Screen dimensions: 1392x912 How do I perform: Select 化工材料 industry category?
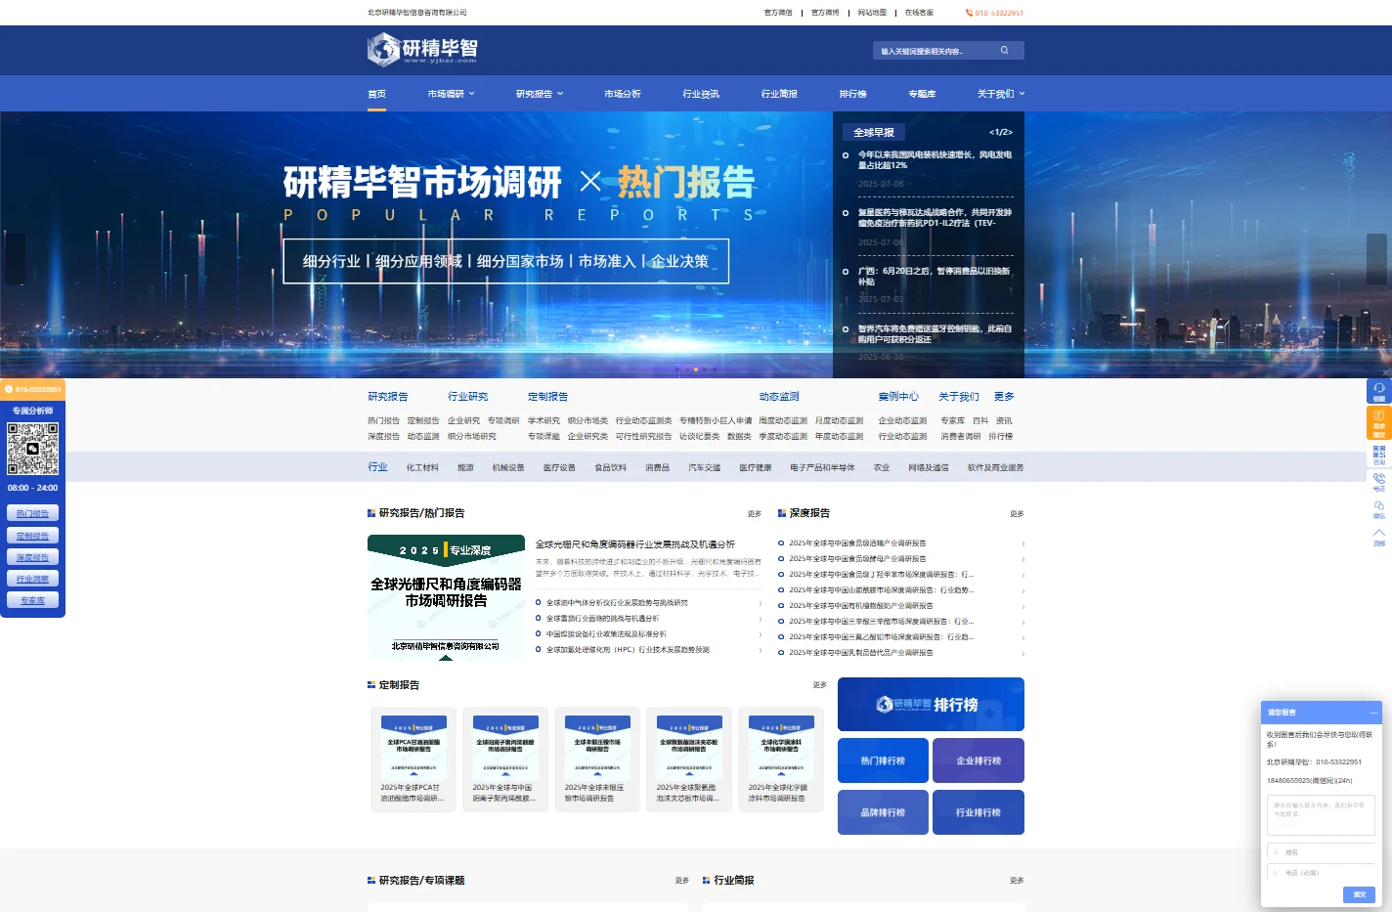coord(422,467)
